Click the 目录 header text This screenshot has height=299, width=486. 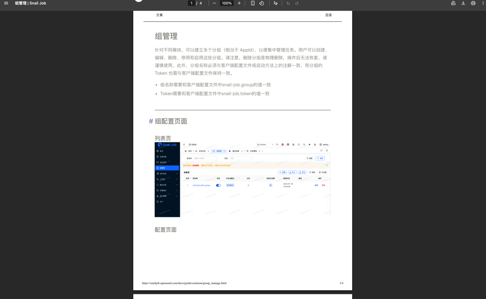pyautogui.click(x=329, y=15)
